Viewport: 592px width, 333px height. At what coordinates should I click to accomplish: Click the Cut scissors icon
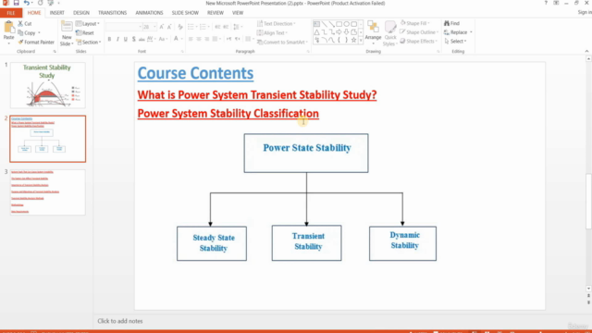pos(20,23)
